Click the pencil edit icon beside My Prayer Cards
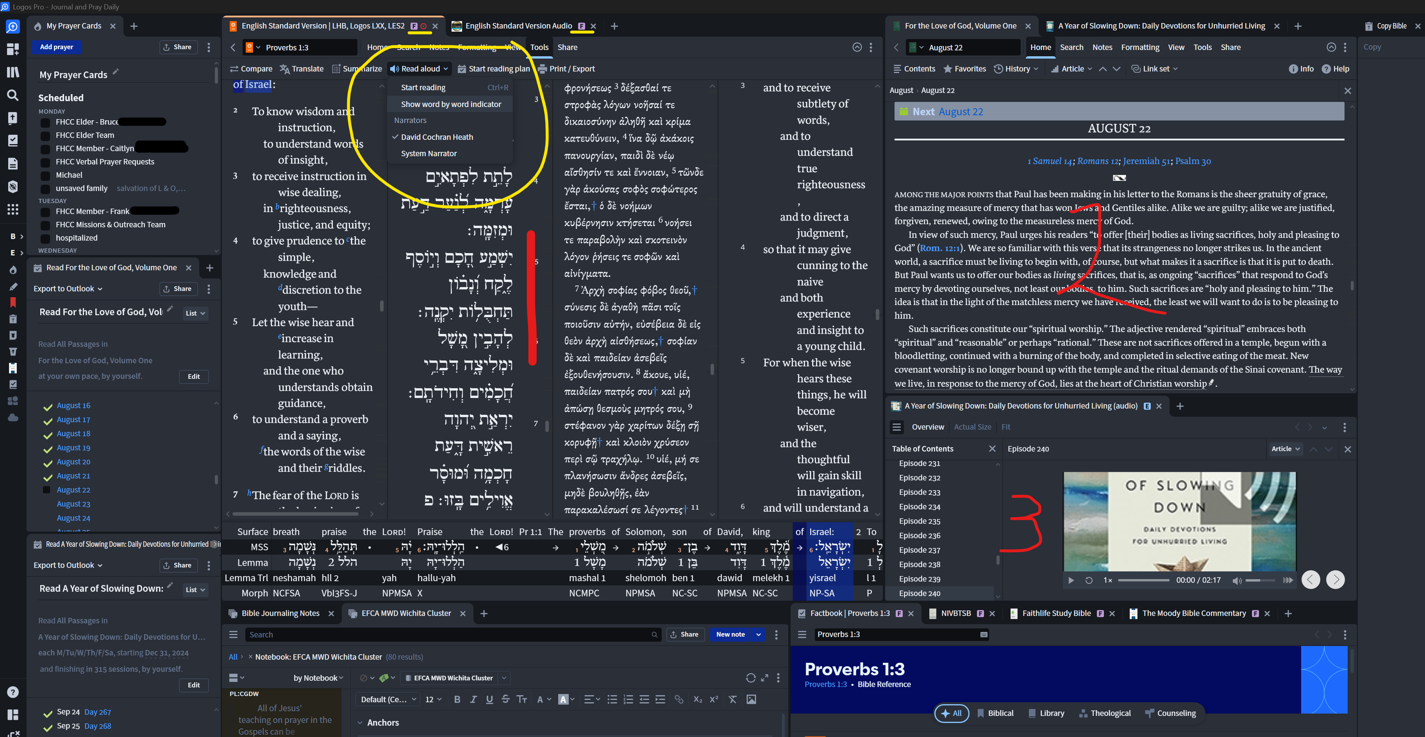1425x737 pixels. pyautogui.click(x=116, y=72)
